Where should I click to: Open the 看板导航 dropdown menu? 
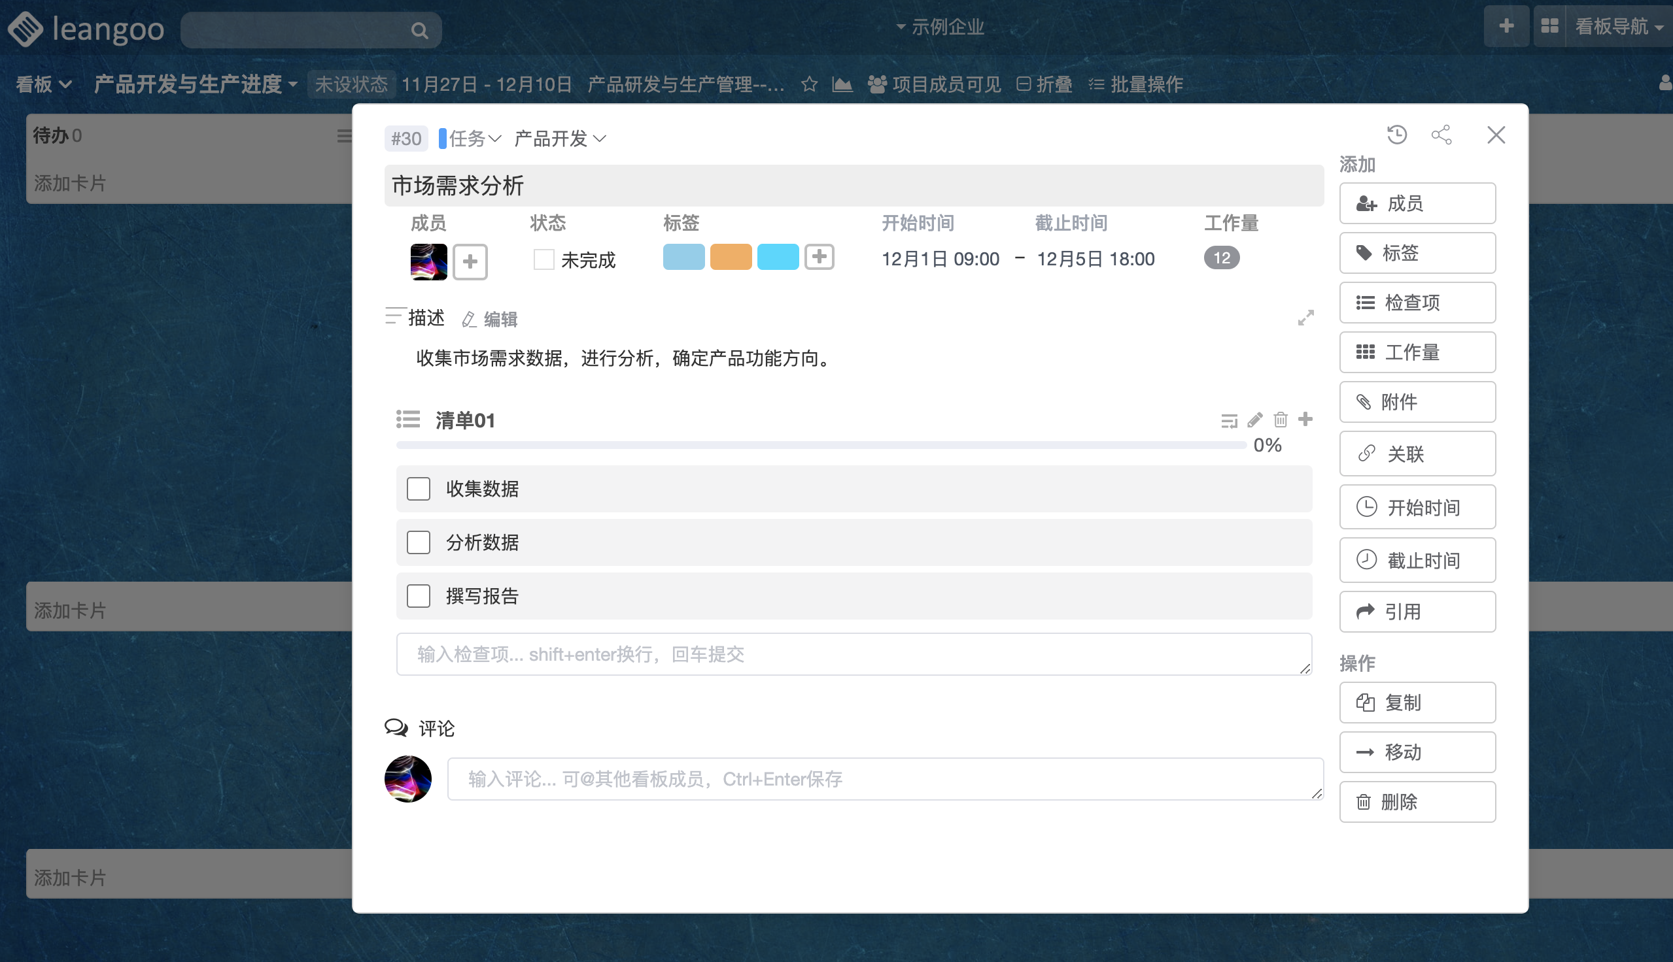coord(1618,26)
